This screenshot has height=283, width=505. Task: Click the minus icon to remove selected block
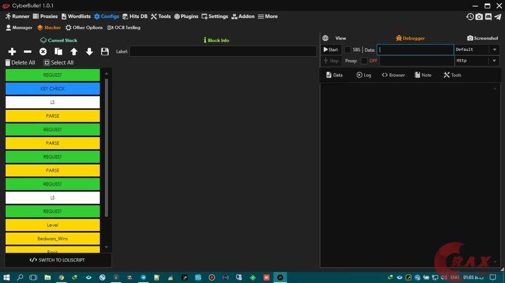[x=28, y=52]
